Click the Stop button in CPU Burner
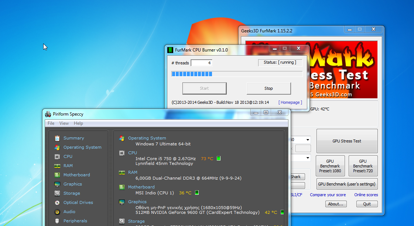The width and height of the screenshot is (414, 226). pos(269,88)
